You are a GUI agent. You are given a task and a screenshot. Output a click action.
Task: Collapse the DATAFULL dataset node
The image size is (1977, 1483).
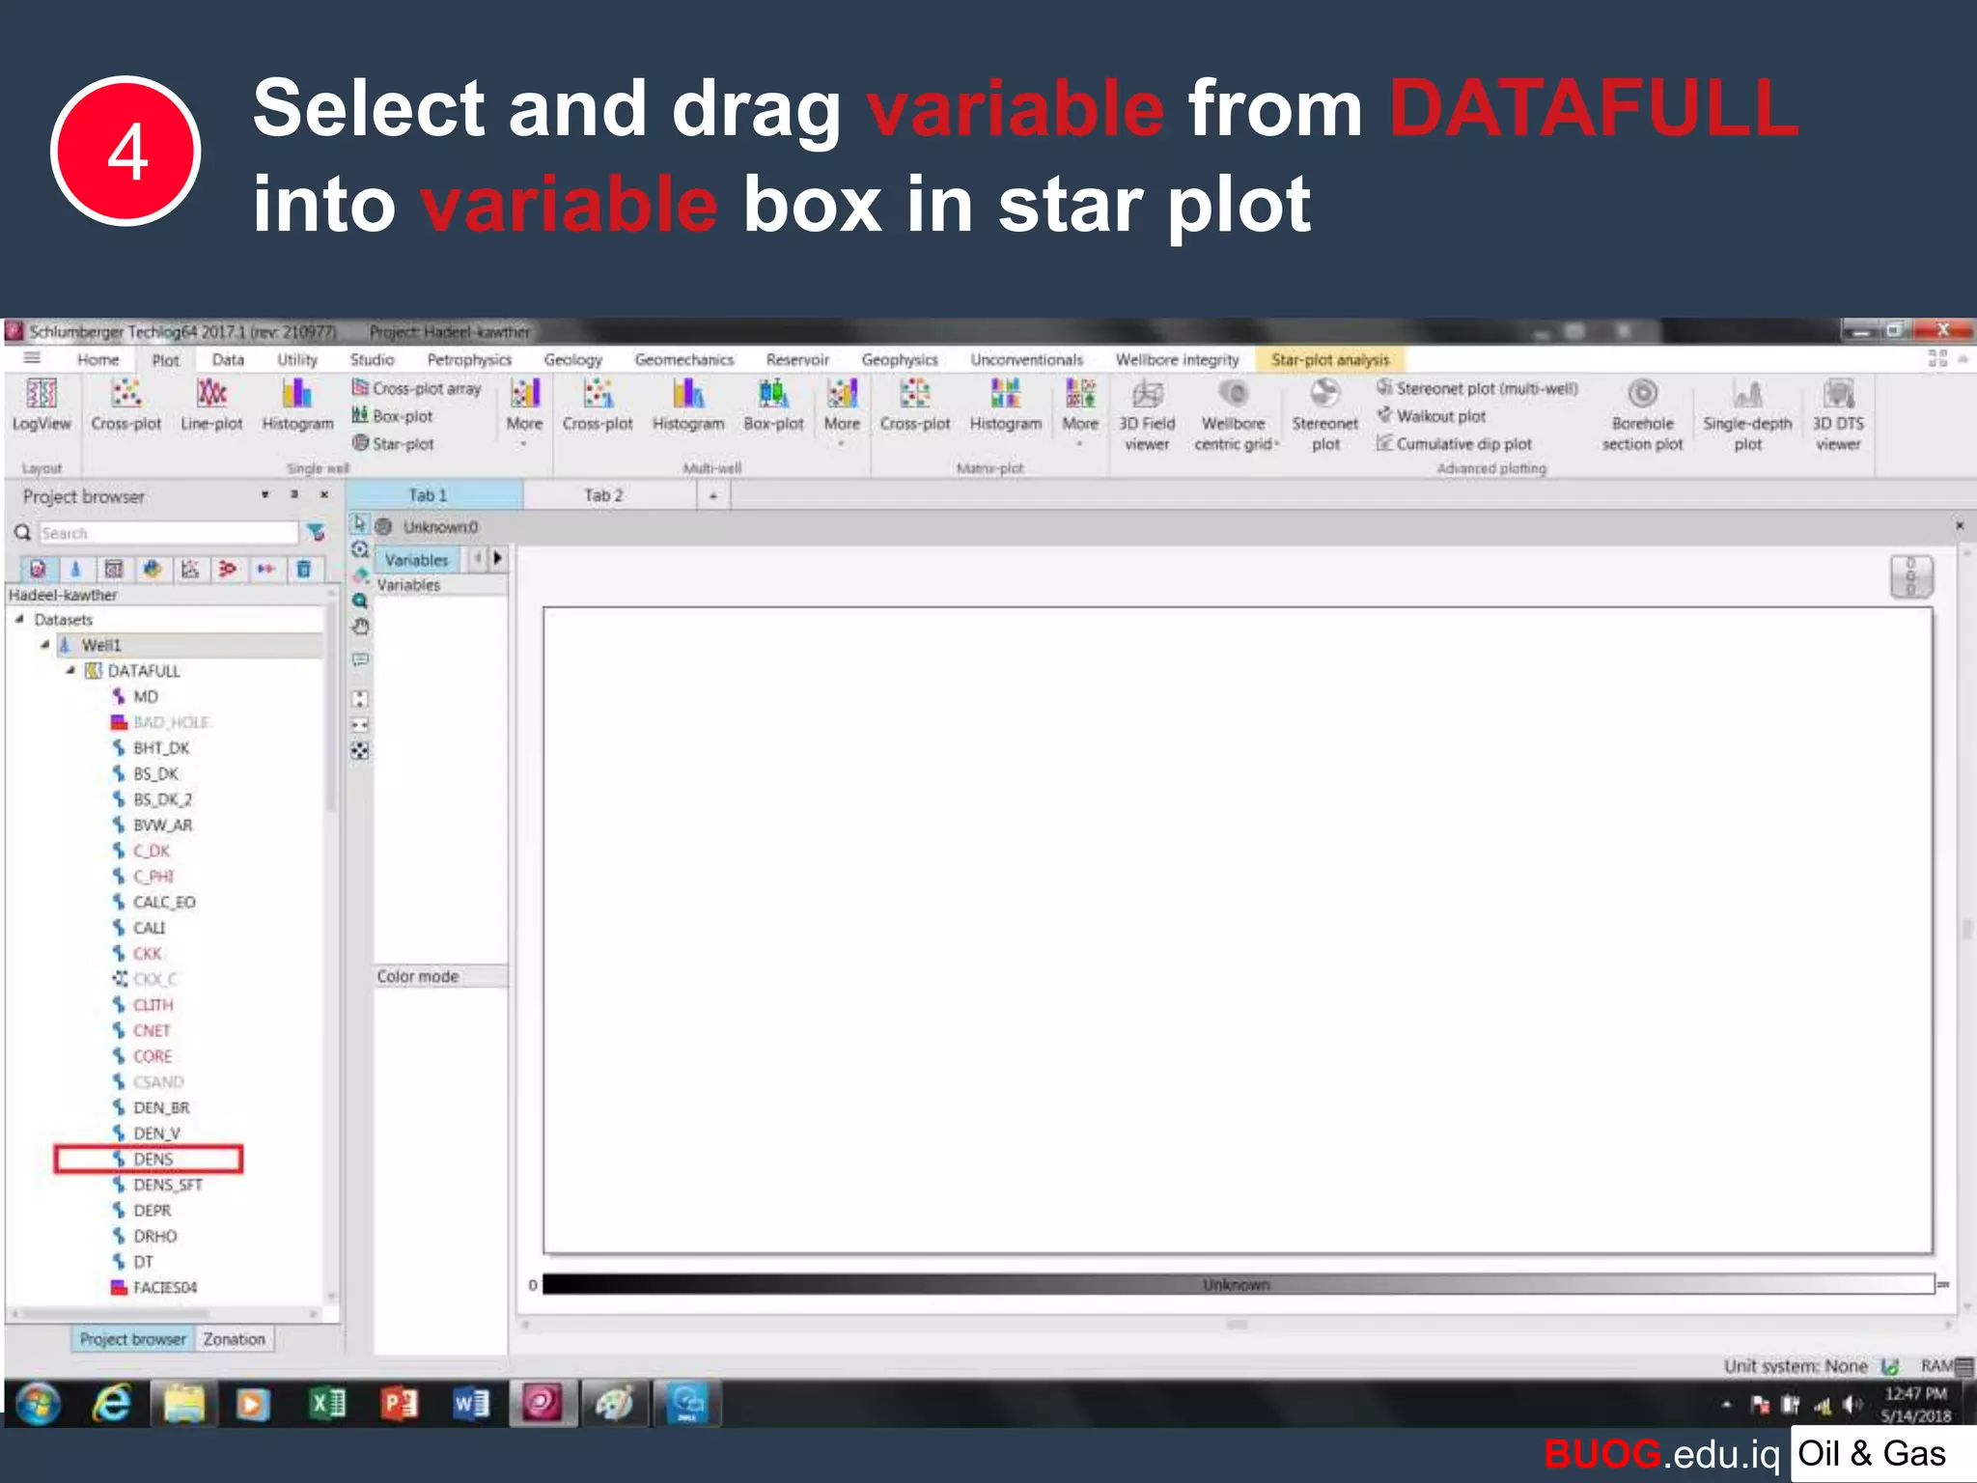70,670
